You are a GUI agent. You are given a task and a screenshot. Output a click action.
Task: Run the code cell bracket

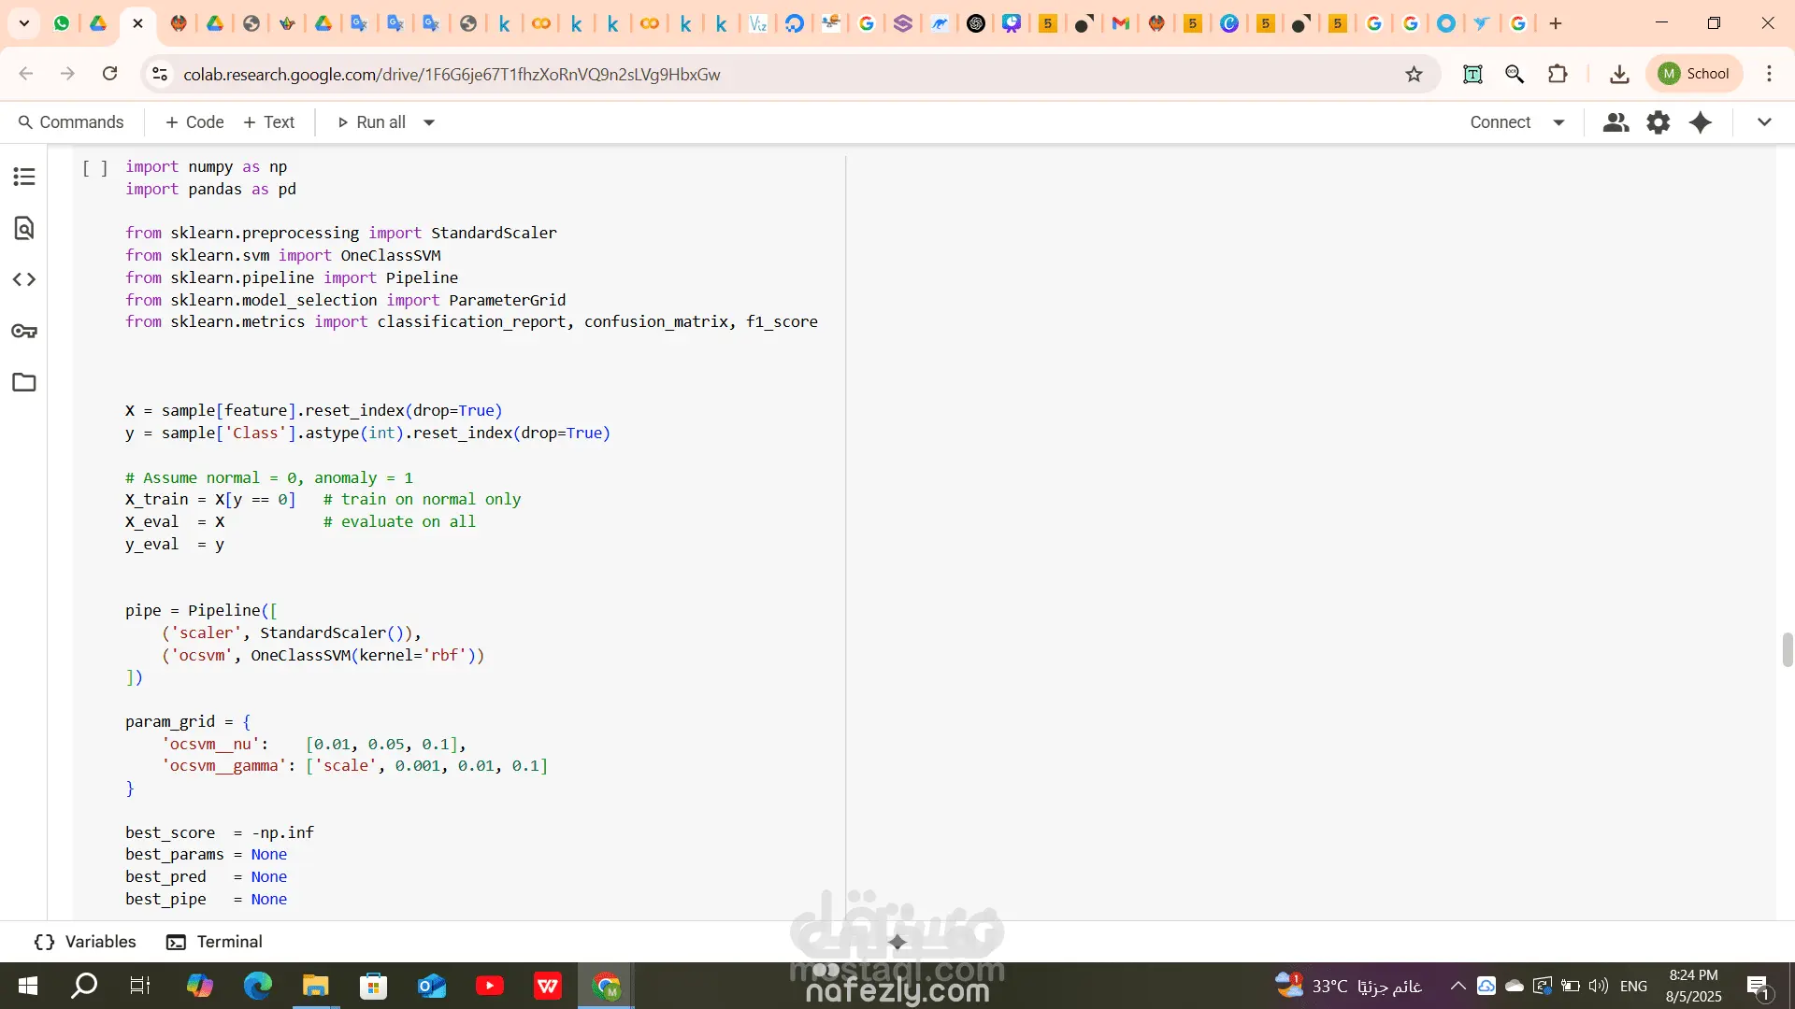coord(94,168)
